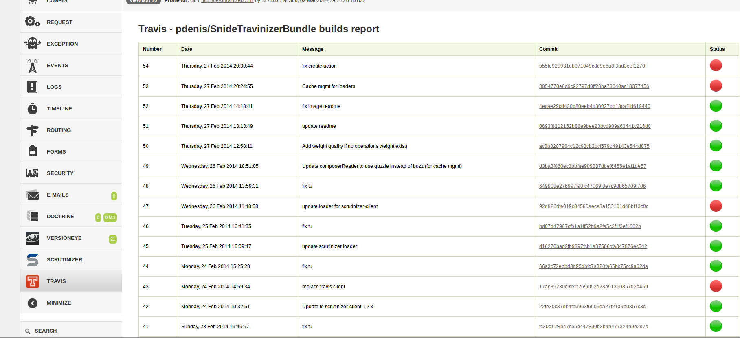Select the REQUEST menu label
This screenshot has height=338, width=740.
tap(59, 22)
